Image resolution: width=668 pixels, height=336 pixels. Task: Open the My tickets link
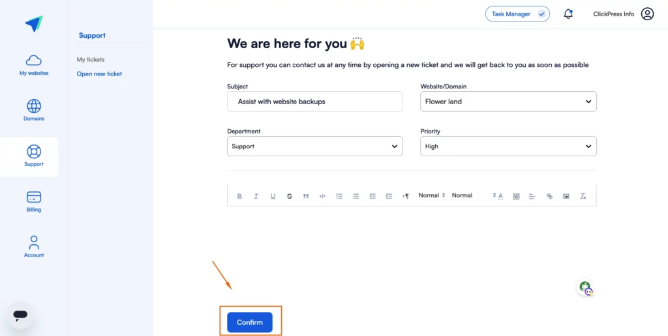coord(91,59)
